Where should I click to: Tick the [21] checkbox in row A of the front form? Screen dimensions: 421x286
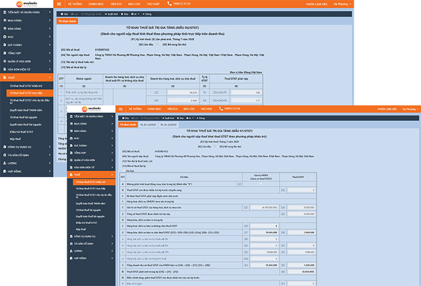click(x=260, y=184)
